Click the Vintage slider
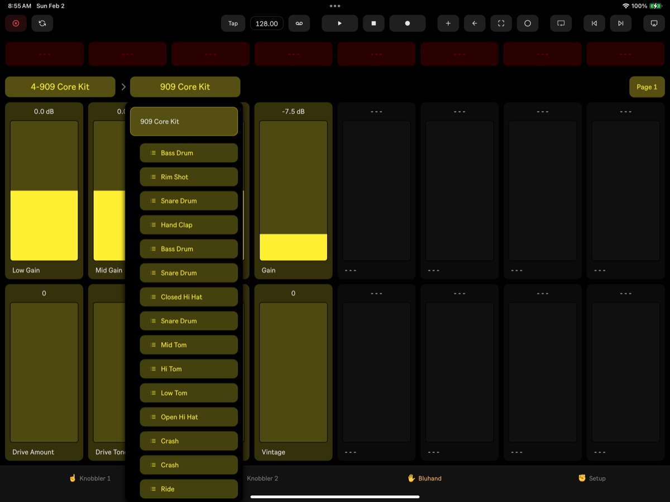 click(293, 372)
